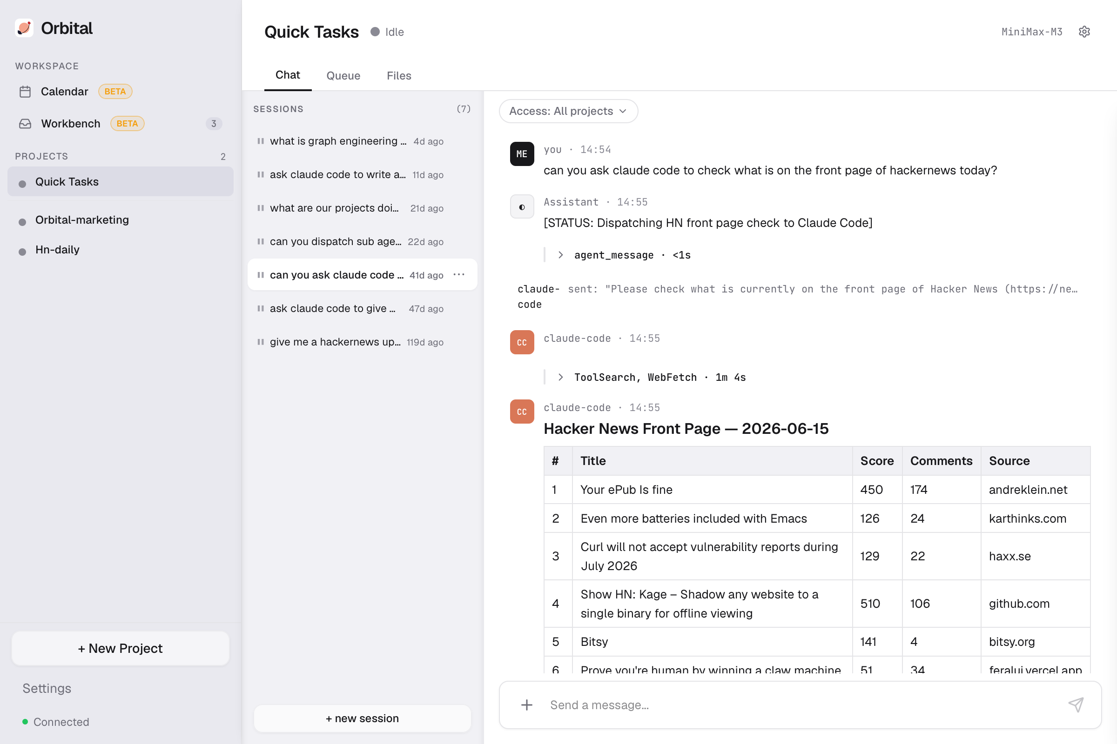Click the 'Show HN: Kage' table title

point(699,604)
